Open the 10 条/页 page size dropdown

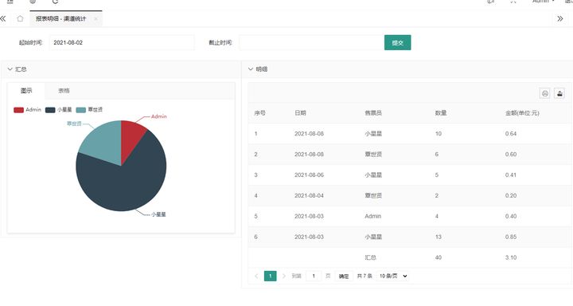[393, 276]
